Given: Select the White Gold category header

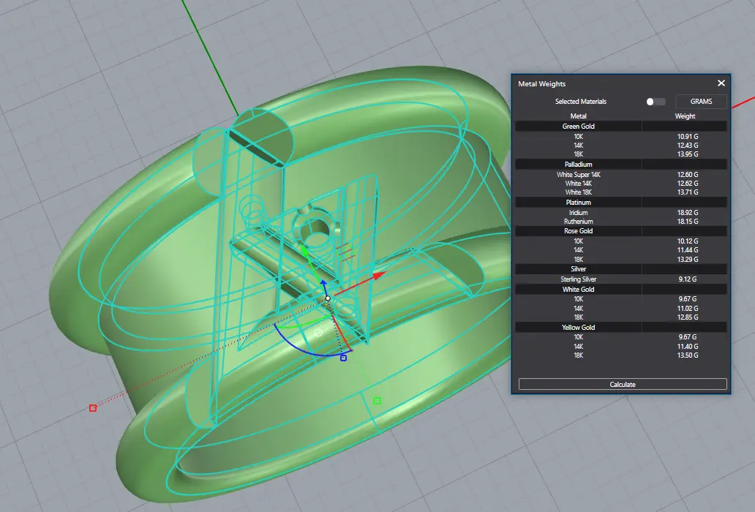Looking at the screenshot, I should pyautogui.click(x=578, y=289).
